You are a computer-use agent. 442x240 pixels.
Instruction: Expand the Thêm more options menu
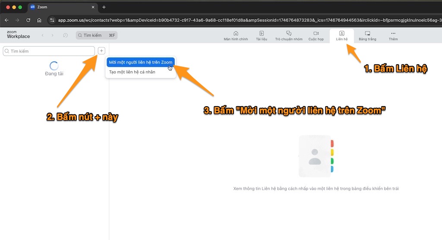tap(393, 36)
